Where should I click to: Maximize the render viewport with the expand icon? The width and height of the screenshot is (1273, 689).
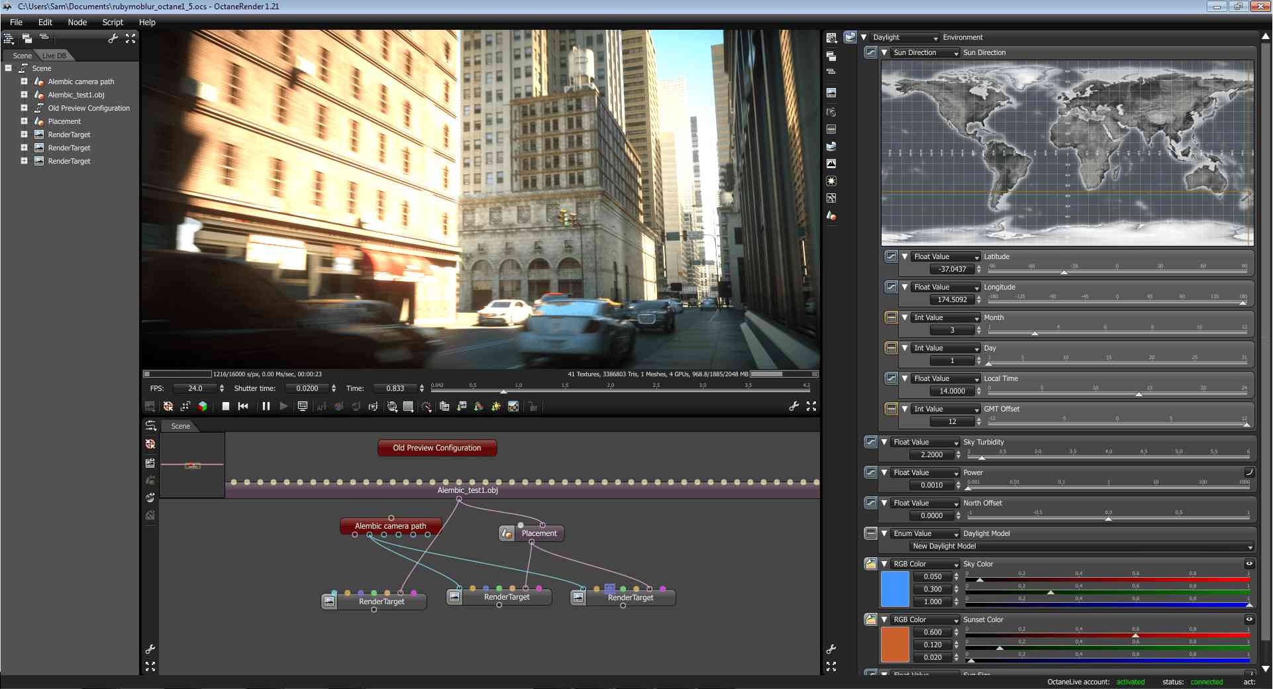coord(811,406)
